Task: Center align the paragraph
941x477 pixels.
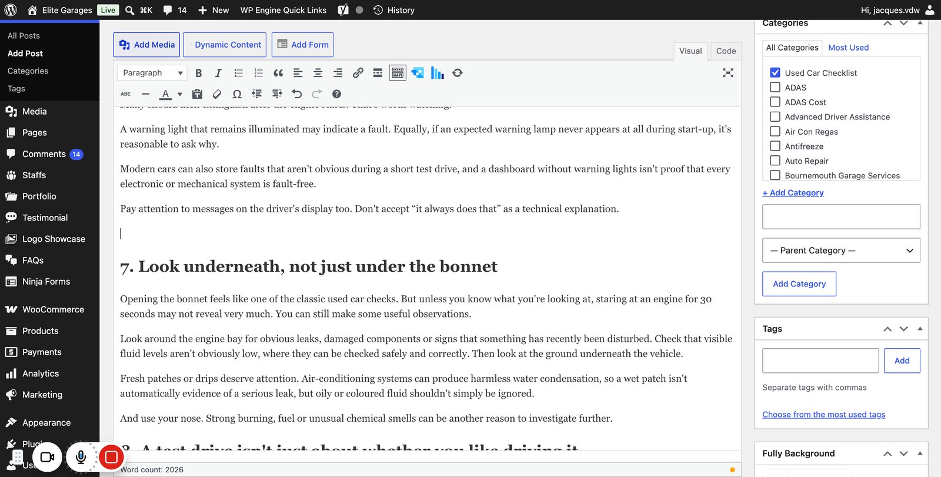Action: (318, 73)
